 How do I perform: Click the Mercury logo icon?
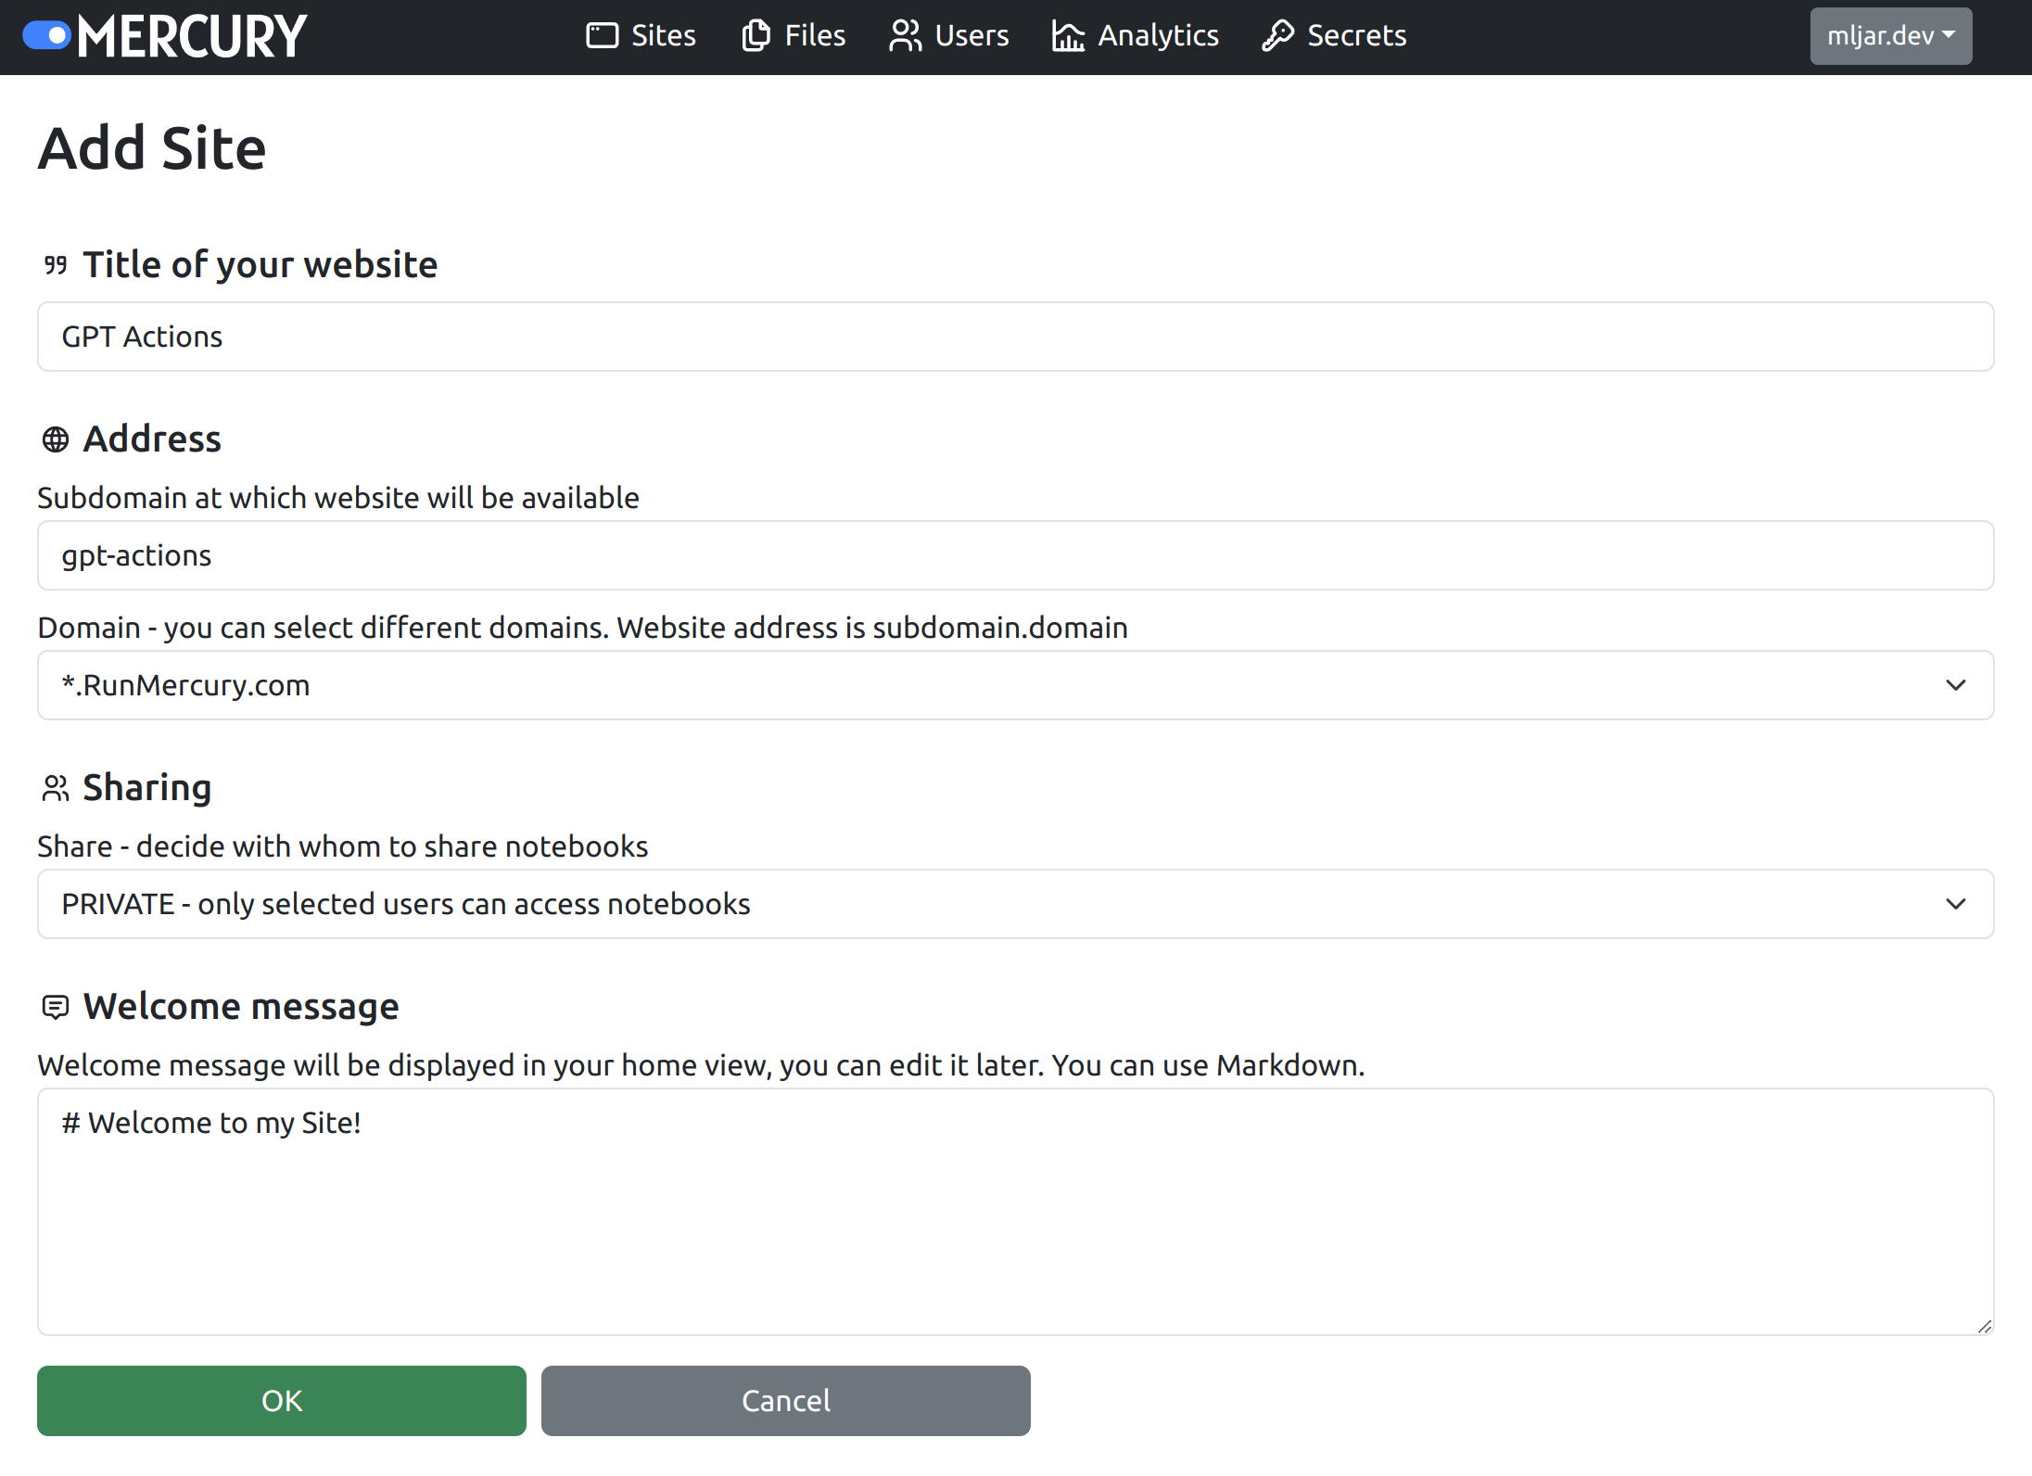(x=45, y=35)
